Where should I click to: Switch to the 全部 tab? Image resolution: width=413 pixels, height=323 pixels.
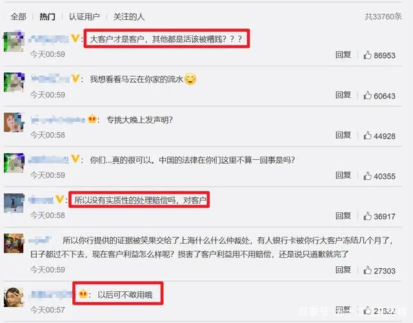(x=19, y=17)
